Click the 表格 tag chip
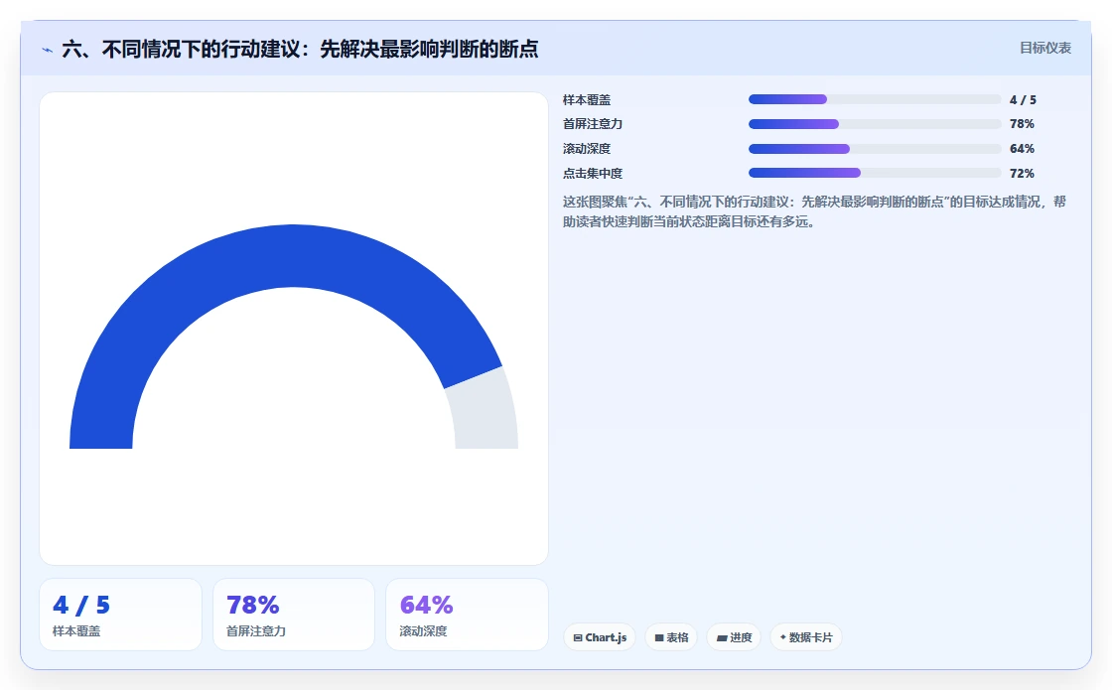The height and width of the screenshot is (690, 1112). [x=671, y=637]
